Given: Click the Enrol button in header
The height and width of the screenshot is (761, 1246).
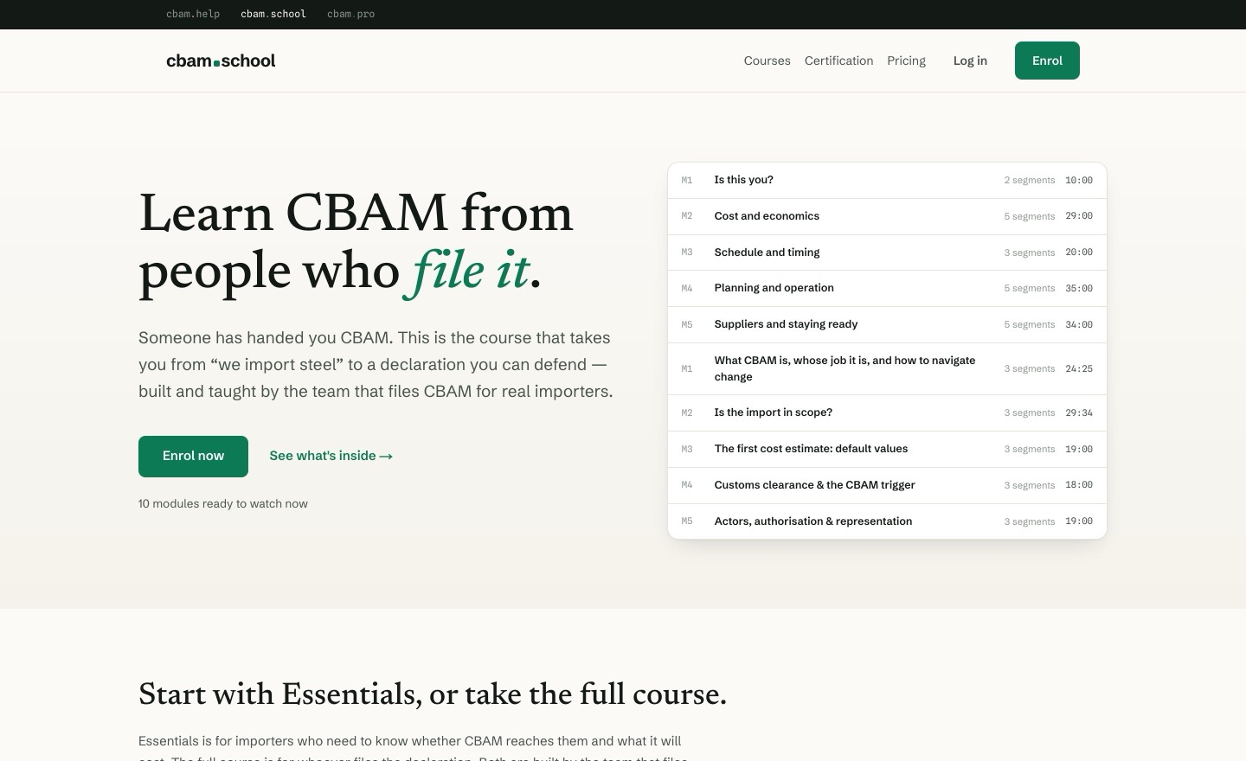Looking at the screenshot, I should click(1047, 61).
